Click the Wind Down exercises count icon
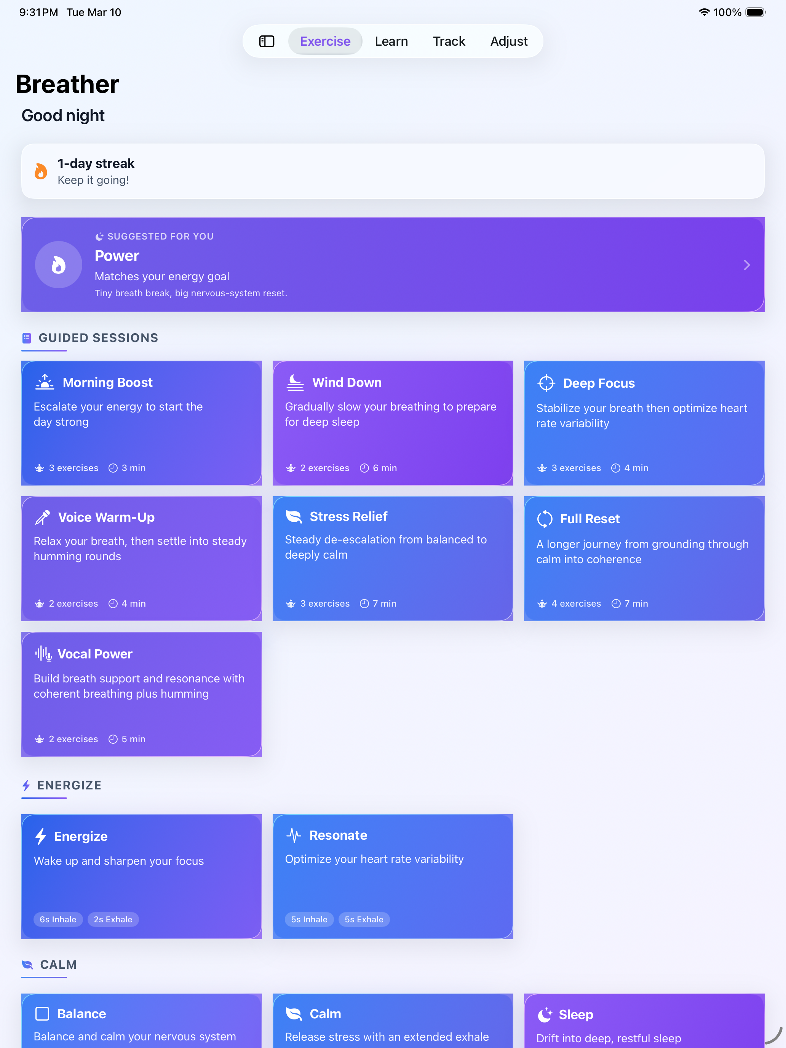This screenshot has width=786, height=1048. pyautogui.click(x=291, y=468)
